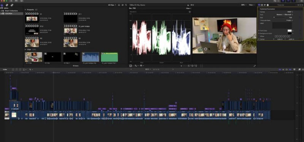Toggle soloing of selected timeline items
Image resolution: width=304 pixels, height=142 pixels.
tap(287, 69)
